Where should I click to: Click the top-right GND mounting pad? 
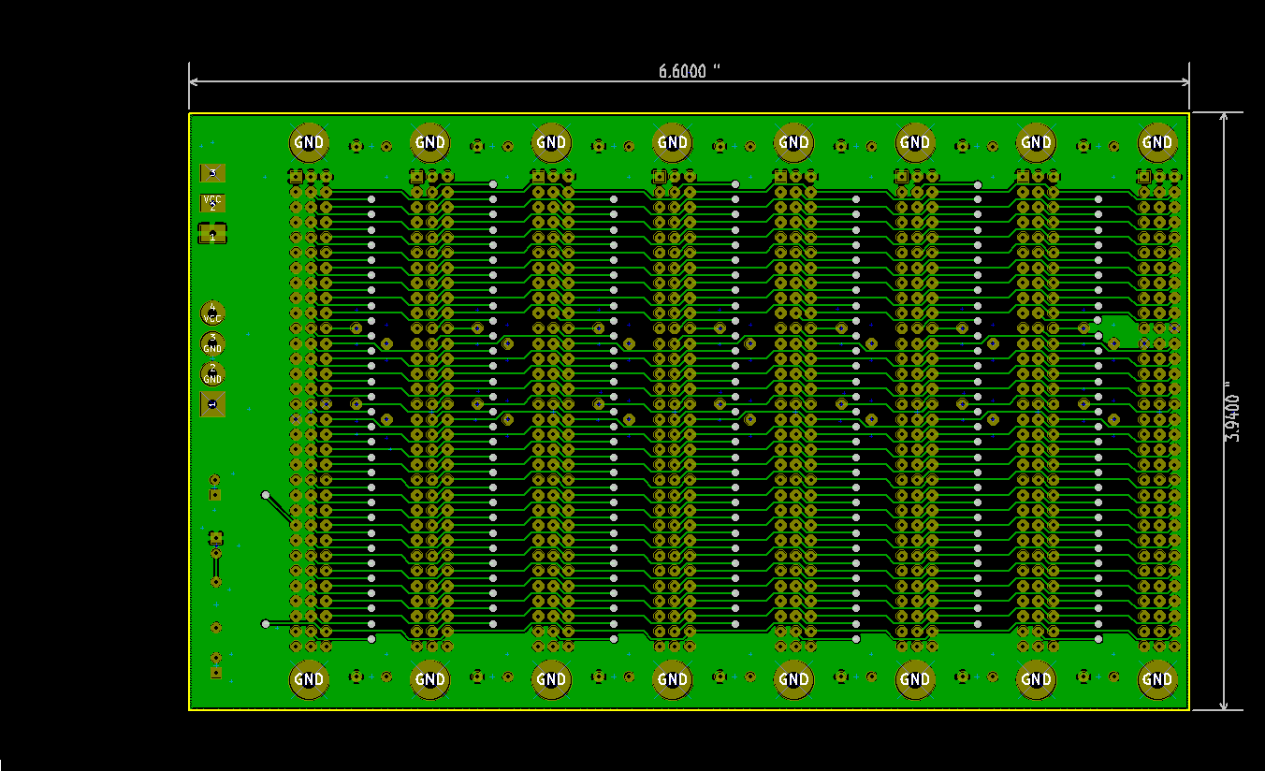[x=1157, y=143]
